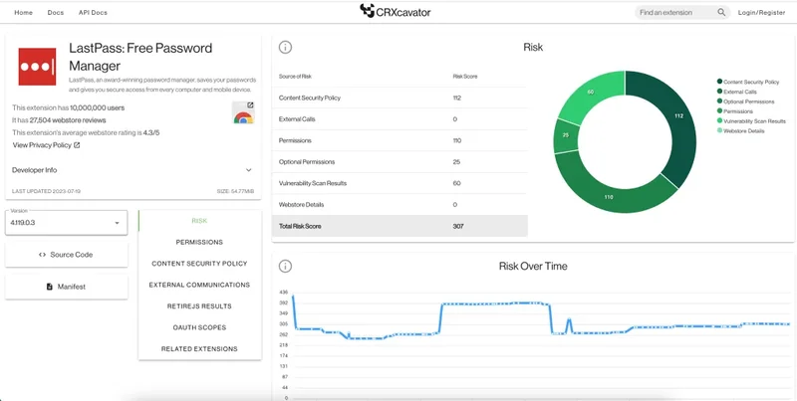Open the Version 4.119.0.3 dropdown
797x401 pixels.
tap(66, 223)
